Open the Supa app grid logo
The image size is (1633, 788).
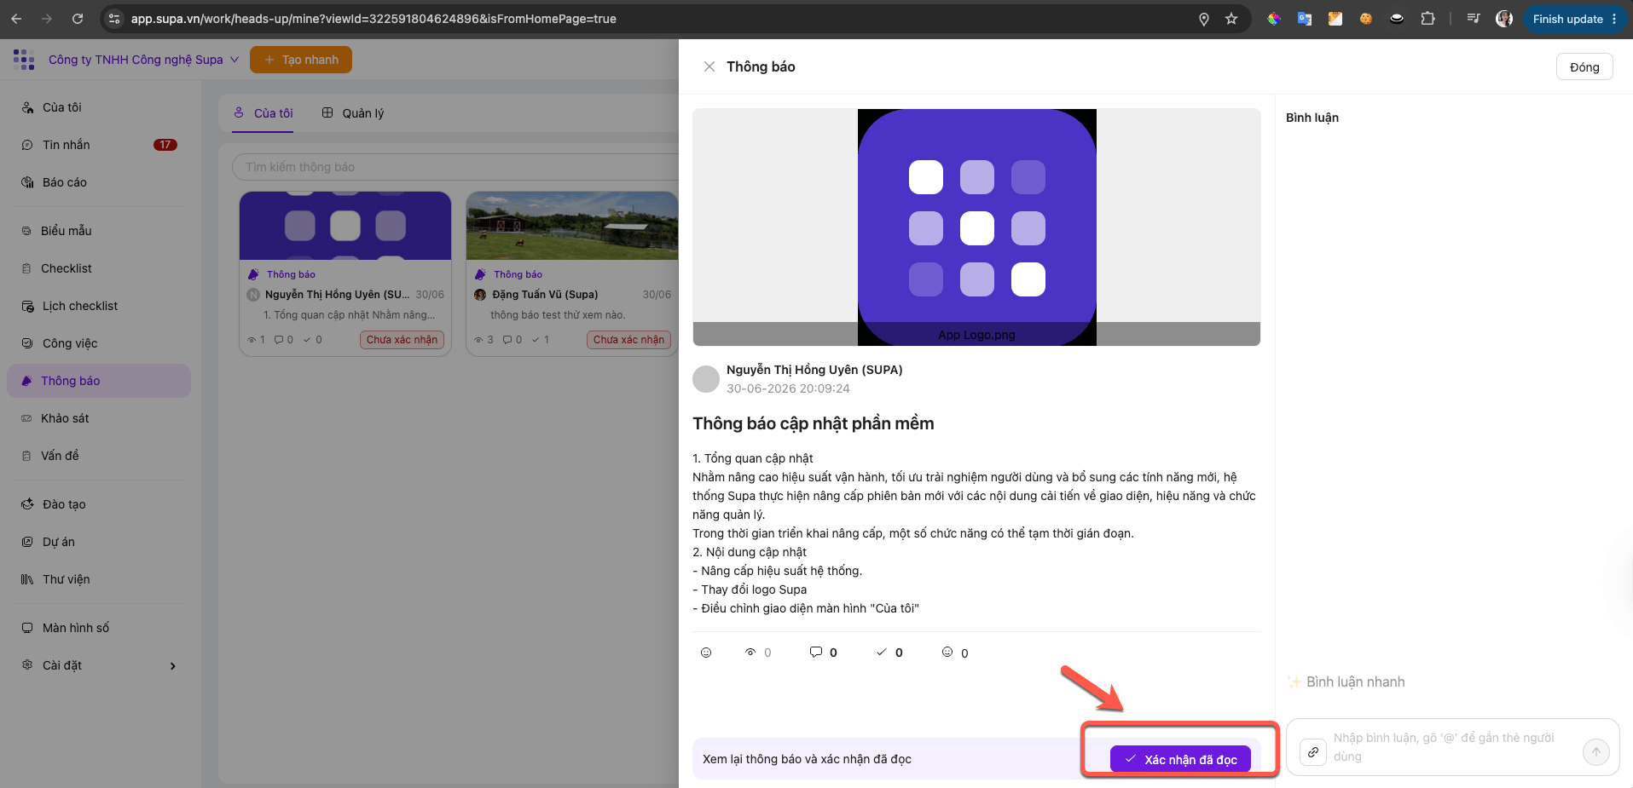[x=24, y=60]
